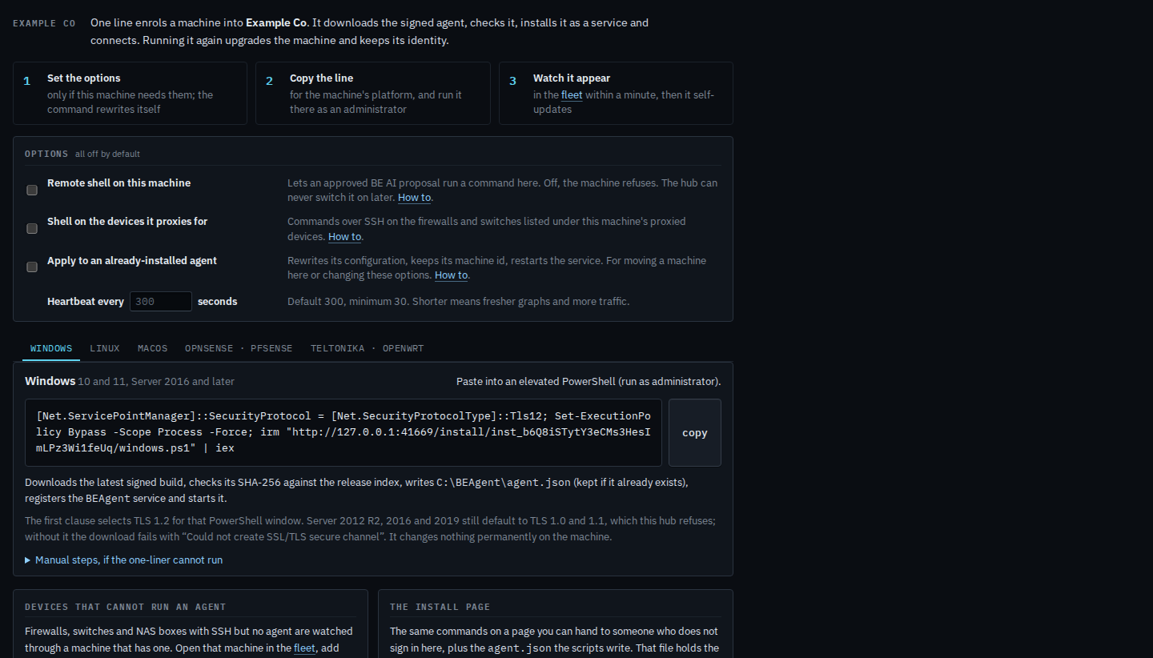Screen dimensions: 1153x658
Task: Click the EXAMPLE CO label at top
Action: (44, 23)
